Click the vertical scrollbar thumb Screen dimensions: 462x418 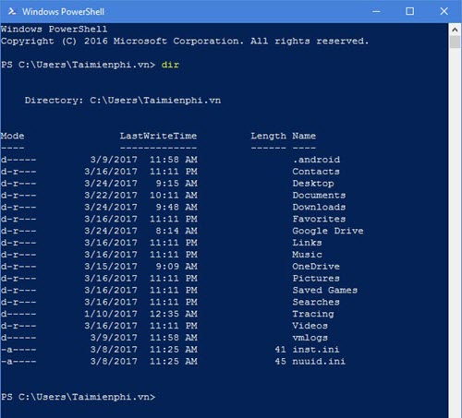click(455, 42)
